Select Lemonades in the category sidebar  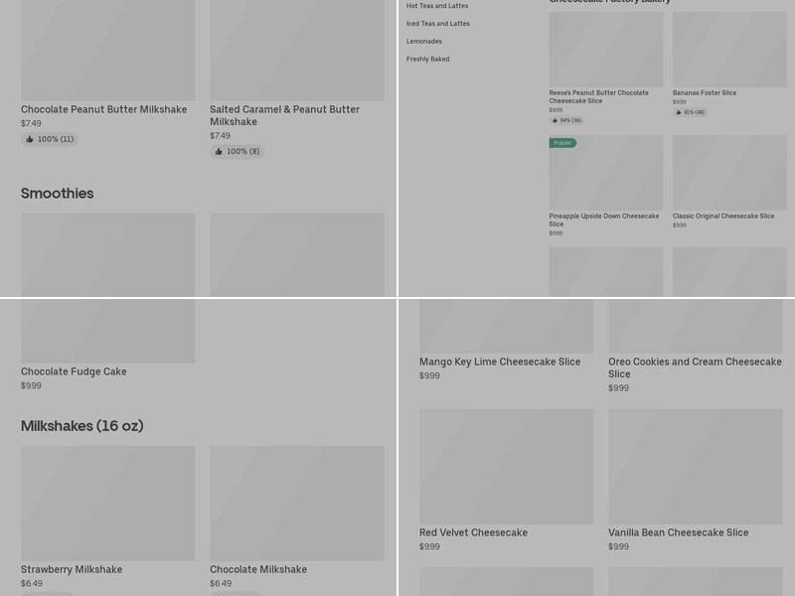coord(424,41)
